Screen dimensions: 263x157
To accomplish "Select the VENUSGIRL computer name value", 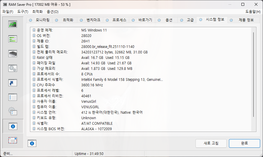I will 90,107.
